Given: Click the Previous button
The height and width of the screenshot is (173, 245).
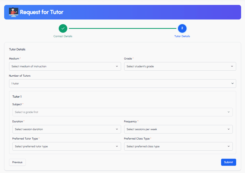Looking at the screenshot, I should (17, 162).
